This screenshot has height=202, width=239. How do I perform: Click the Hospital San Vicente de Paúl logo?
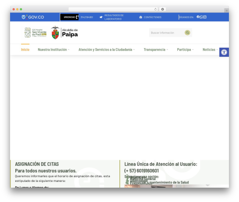point(35,32)
